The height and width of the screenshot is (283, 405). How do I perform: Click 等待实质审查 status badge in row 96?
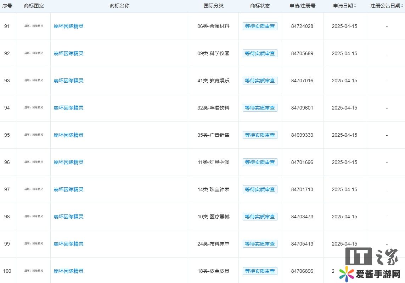pos(260,162)
